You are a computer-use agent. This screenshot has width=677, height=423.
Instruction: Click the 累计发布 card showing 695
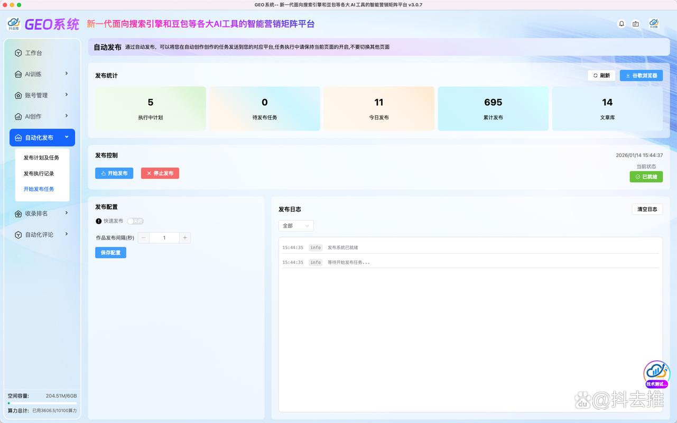(x=493, y=108)
